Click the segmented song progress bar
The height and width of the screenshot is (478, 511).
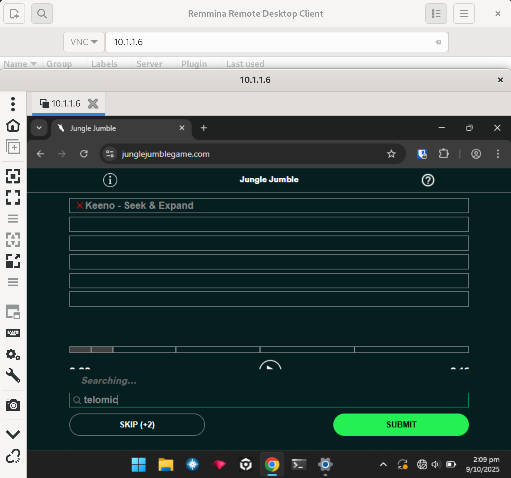coord(269,350)
